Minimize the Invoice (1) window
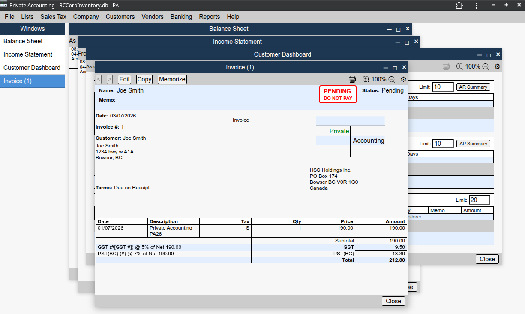This screenshot has height=314, width=525. pos(386,68)
